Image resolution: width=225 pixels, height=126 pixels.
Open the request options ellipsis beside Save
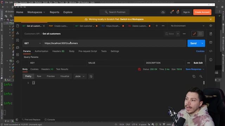click(184, 34)
